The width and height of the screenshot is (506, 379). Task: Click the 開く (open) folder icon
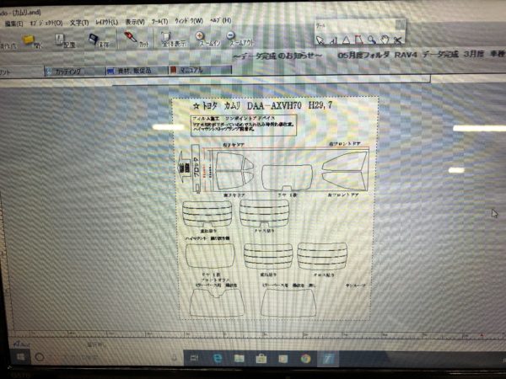point(29,40)
